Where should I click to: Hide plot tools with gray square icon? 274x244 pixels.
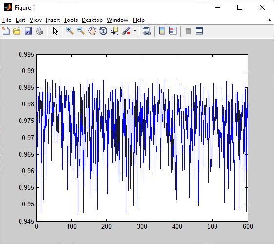[x=188, y=31]
